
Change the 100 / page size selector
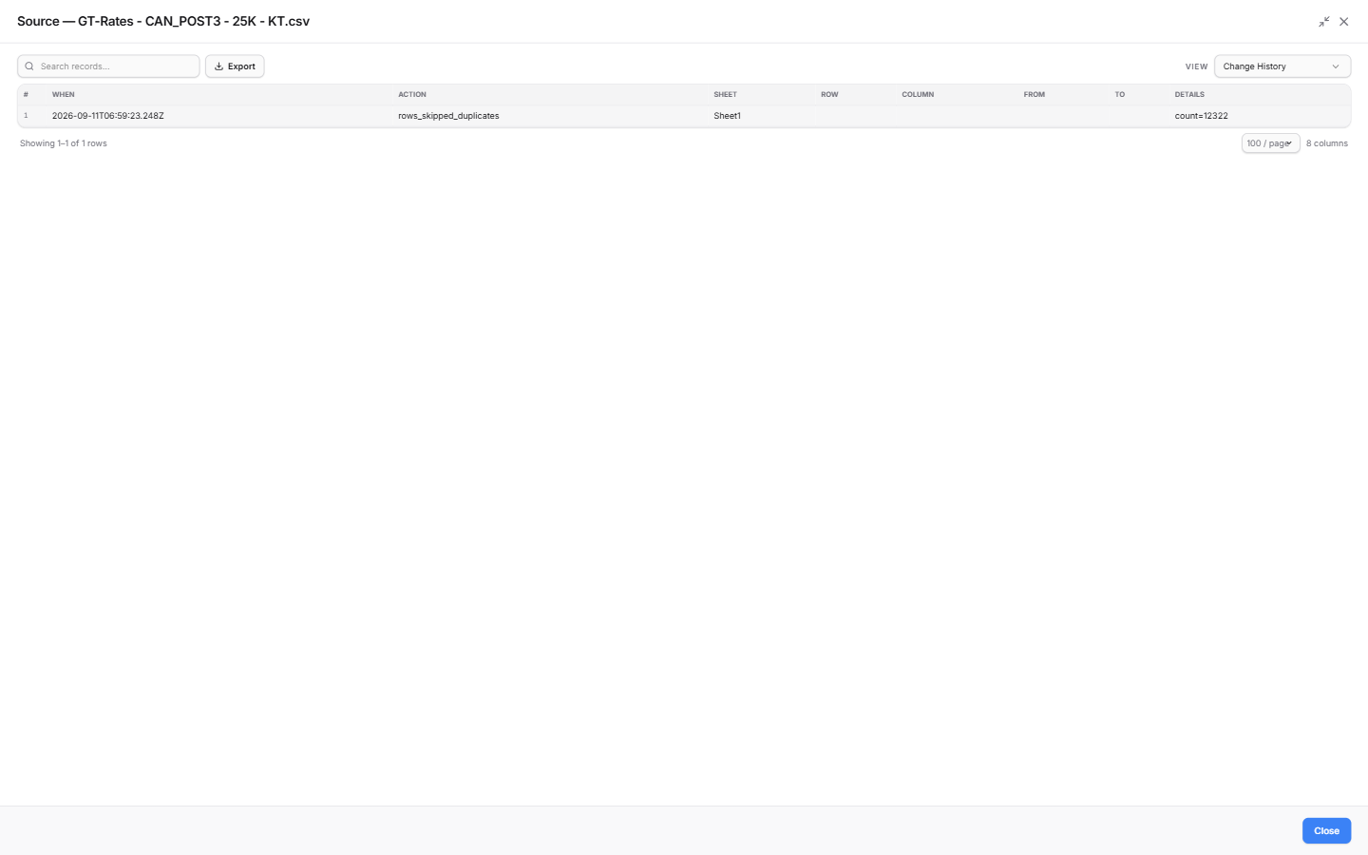1270,143
